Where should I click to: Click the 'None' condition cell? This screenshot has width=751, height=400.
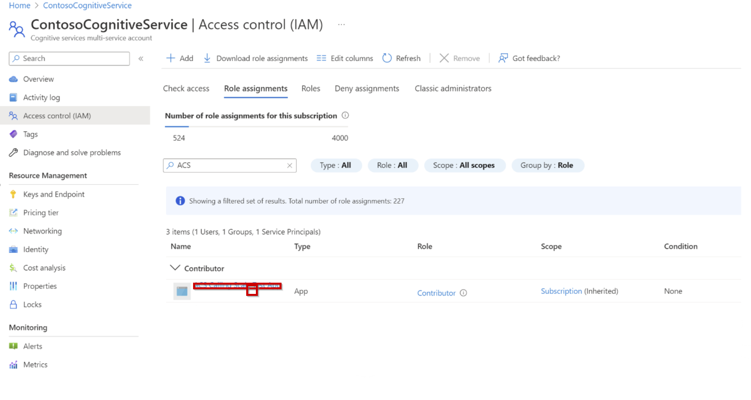coord(673,291)
